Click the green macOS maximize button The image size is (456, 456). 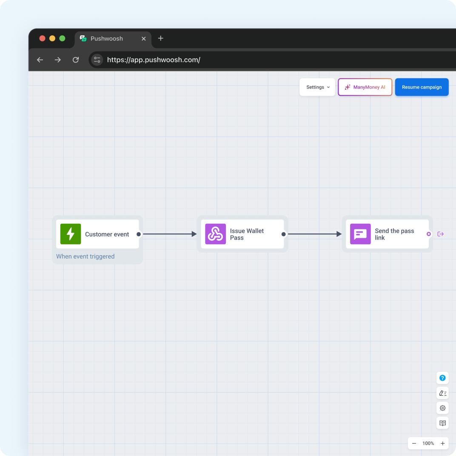[62, 38]
